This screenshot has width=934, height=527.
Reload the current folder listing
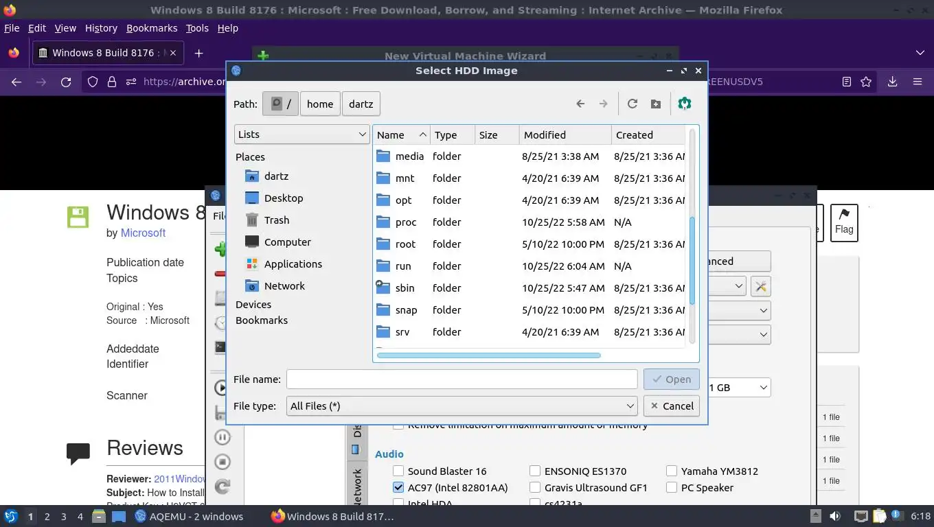[x=633, y=104]
